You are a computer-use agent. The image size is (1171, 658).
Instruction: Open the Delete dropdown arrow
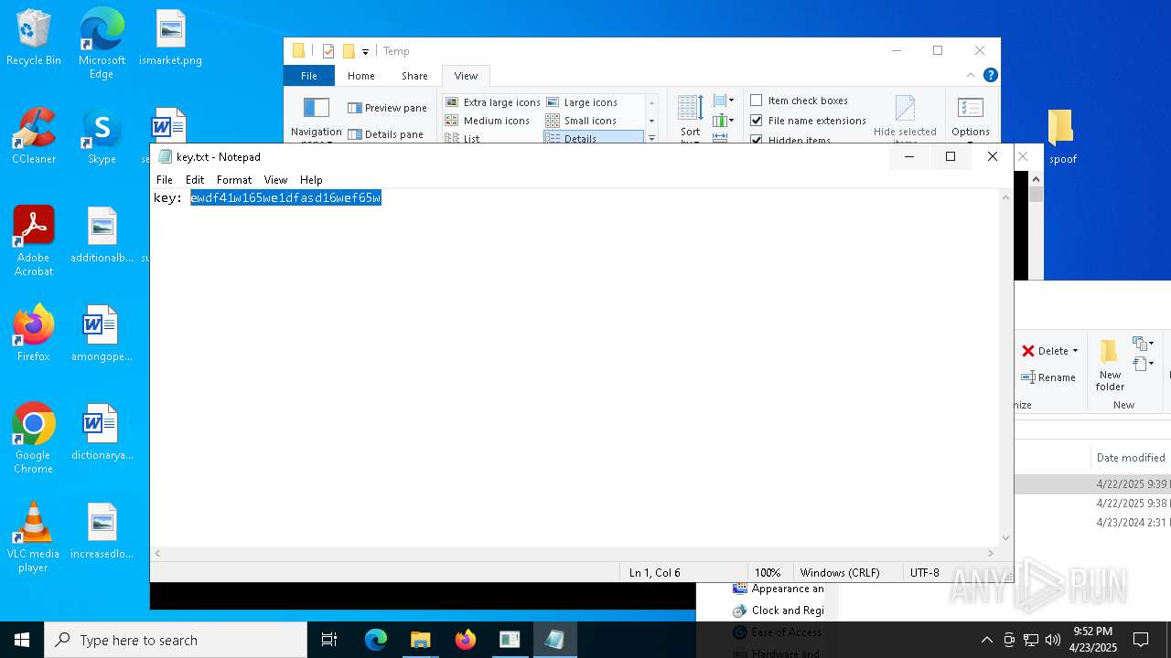pyautogui.click(x=1075, y=351)
